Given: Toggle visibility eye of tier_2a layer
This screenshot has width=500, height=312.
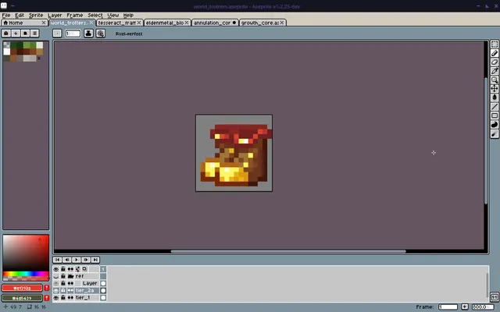Looking at the screenshot, I should pyautogui.click(x=56, y=291).
